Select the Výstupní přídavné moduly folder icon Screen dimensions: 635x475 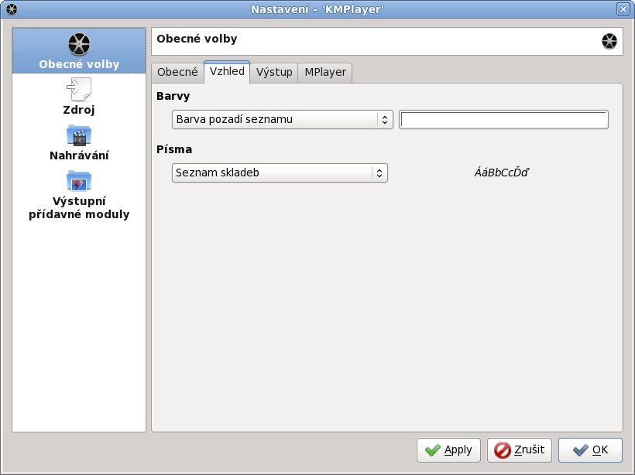tap(79, 182)
